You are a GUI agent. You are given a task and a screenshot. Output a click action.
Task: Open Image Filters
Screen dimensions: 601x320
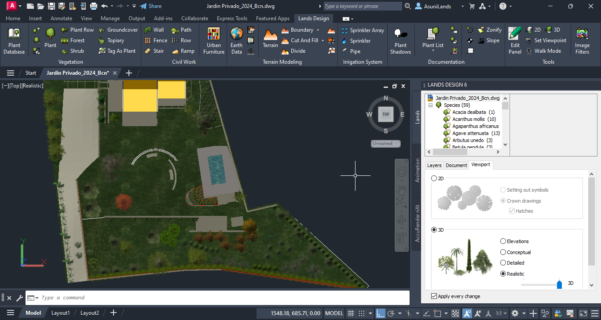pos(582,40)
